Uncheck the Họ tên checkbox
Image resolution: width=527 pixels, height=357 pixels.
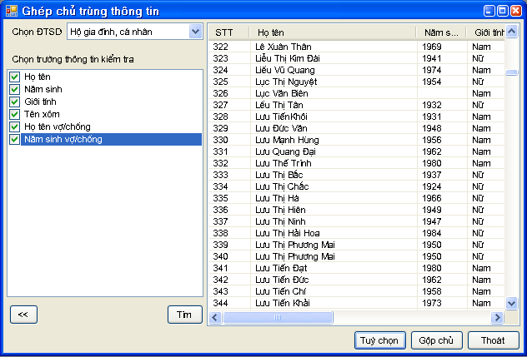click(14, 77)
